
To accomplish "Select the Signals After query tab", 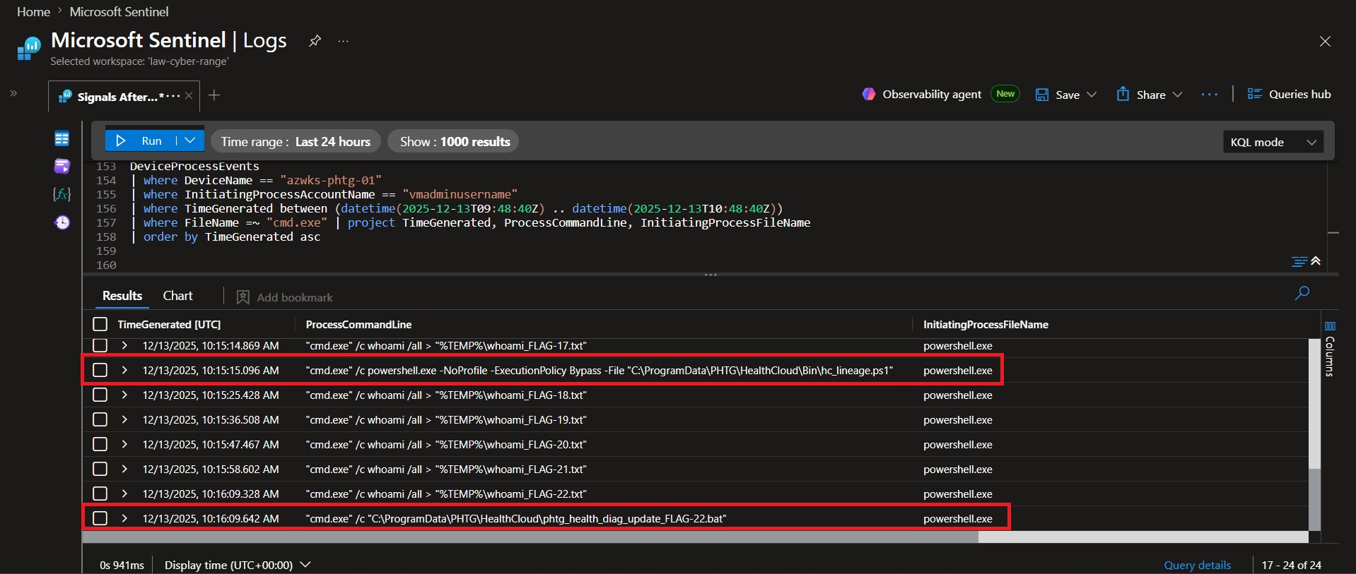I will tap(117, 97).
